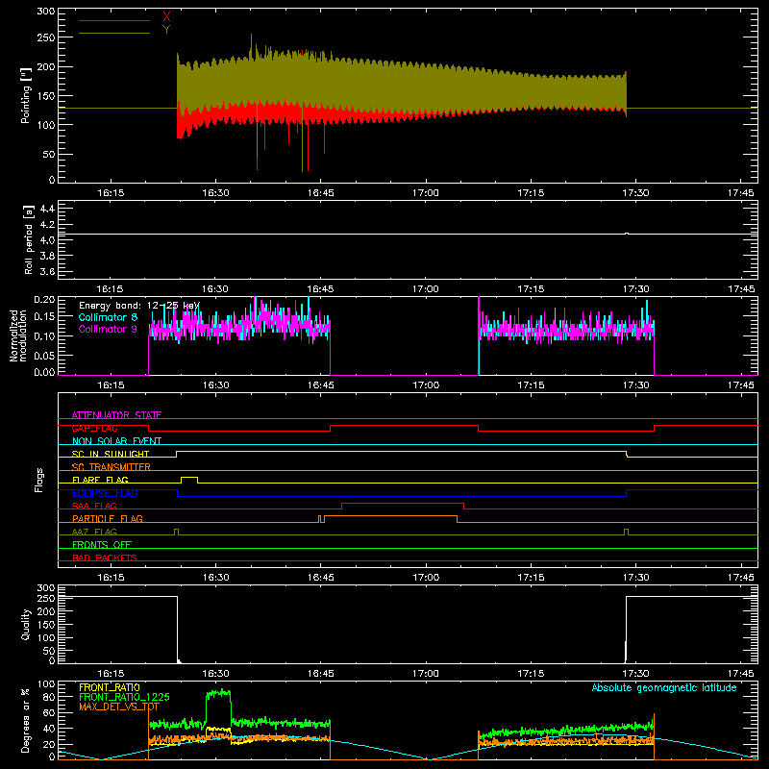The height and width of the screenshot is (769, 769).
Task: Click the 17:00 tick label under Pointing plot
Action: pyautogui.click(x=425, y=193)
